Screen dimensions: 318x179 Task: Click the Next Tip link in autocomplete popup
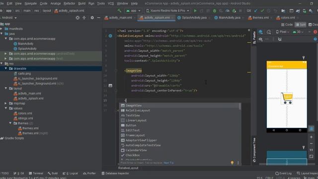(x=168, y=163)
